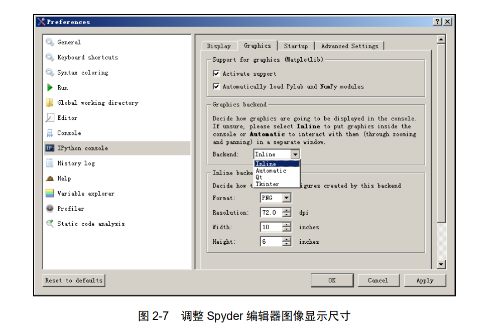500x332 pixels.
Task: Open History log preferences
Action: [116, 163]
